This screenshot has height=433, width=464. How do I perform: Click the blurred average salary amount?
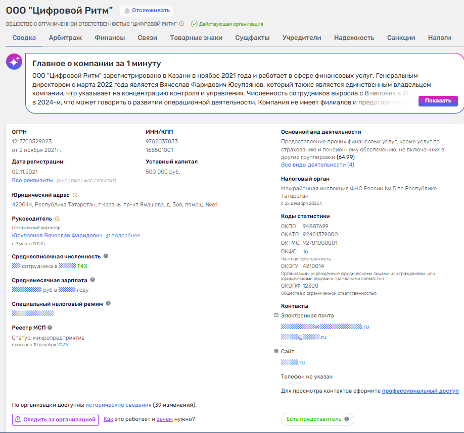tap(27, 290)
